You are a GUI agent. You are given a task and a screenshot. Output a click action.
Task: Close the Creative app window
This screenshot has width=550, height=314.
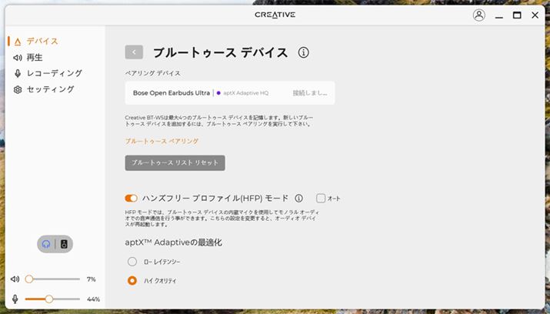535,15
